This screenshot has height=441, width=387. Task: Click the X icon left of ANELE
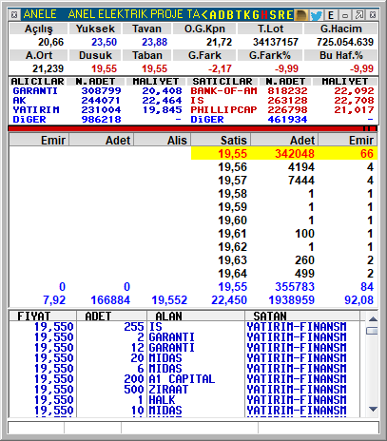click(14, 14)
